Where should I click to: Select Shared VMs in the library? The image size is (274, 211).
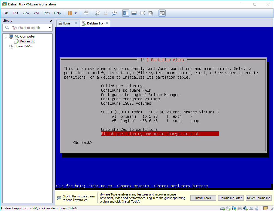[23, 46]
